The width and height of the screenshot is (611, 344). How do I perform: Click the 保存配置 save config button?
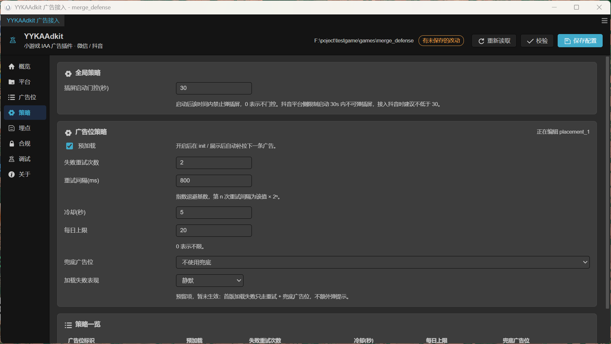[x=580, y=41]
